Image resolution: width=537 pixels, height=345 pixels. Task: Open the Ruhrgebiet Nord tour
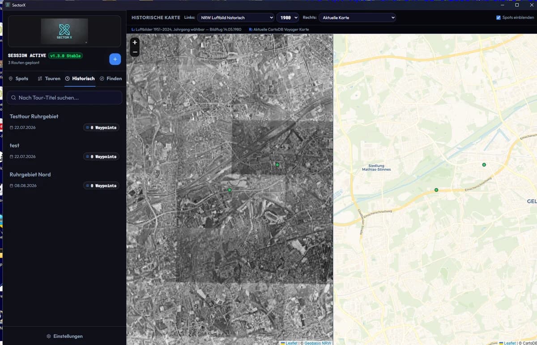point(64,180)
